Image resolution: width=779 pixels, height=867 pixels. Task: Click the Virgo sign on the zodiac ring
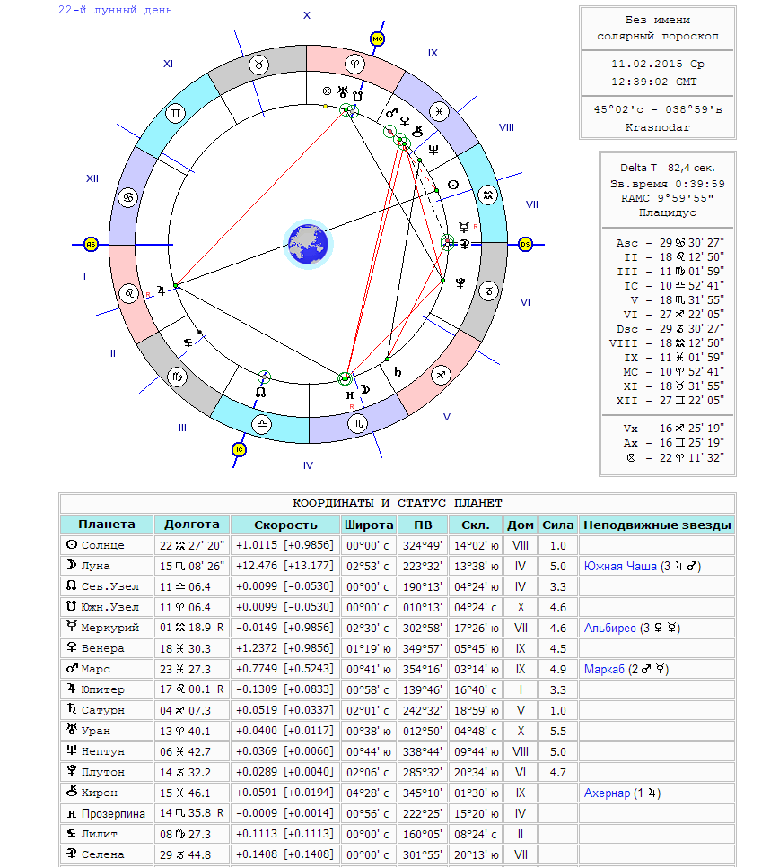tap(177, 377)
